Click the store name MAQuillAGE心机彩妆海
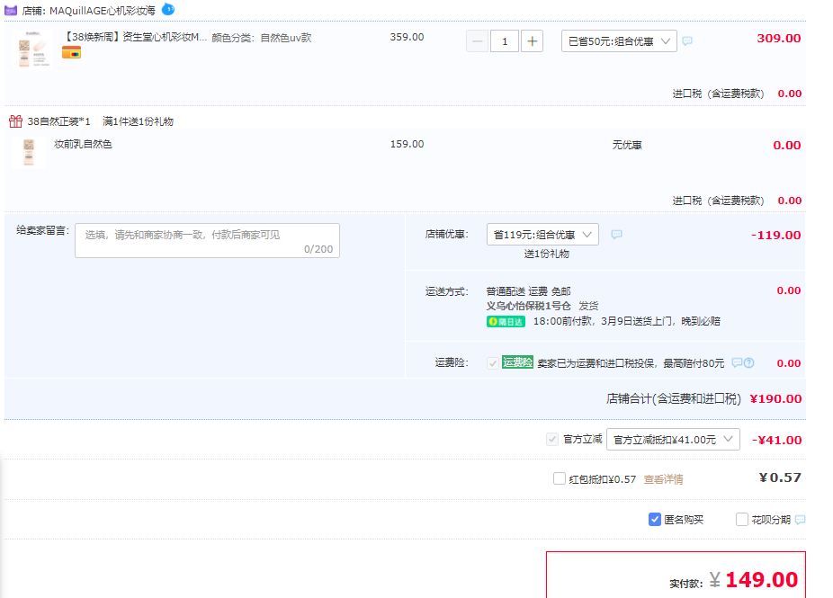The image size is (833, 598). [x=103, y=11]
